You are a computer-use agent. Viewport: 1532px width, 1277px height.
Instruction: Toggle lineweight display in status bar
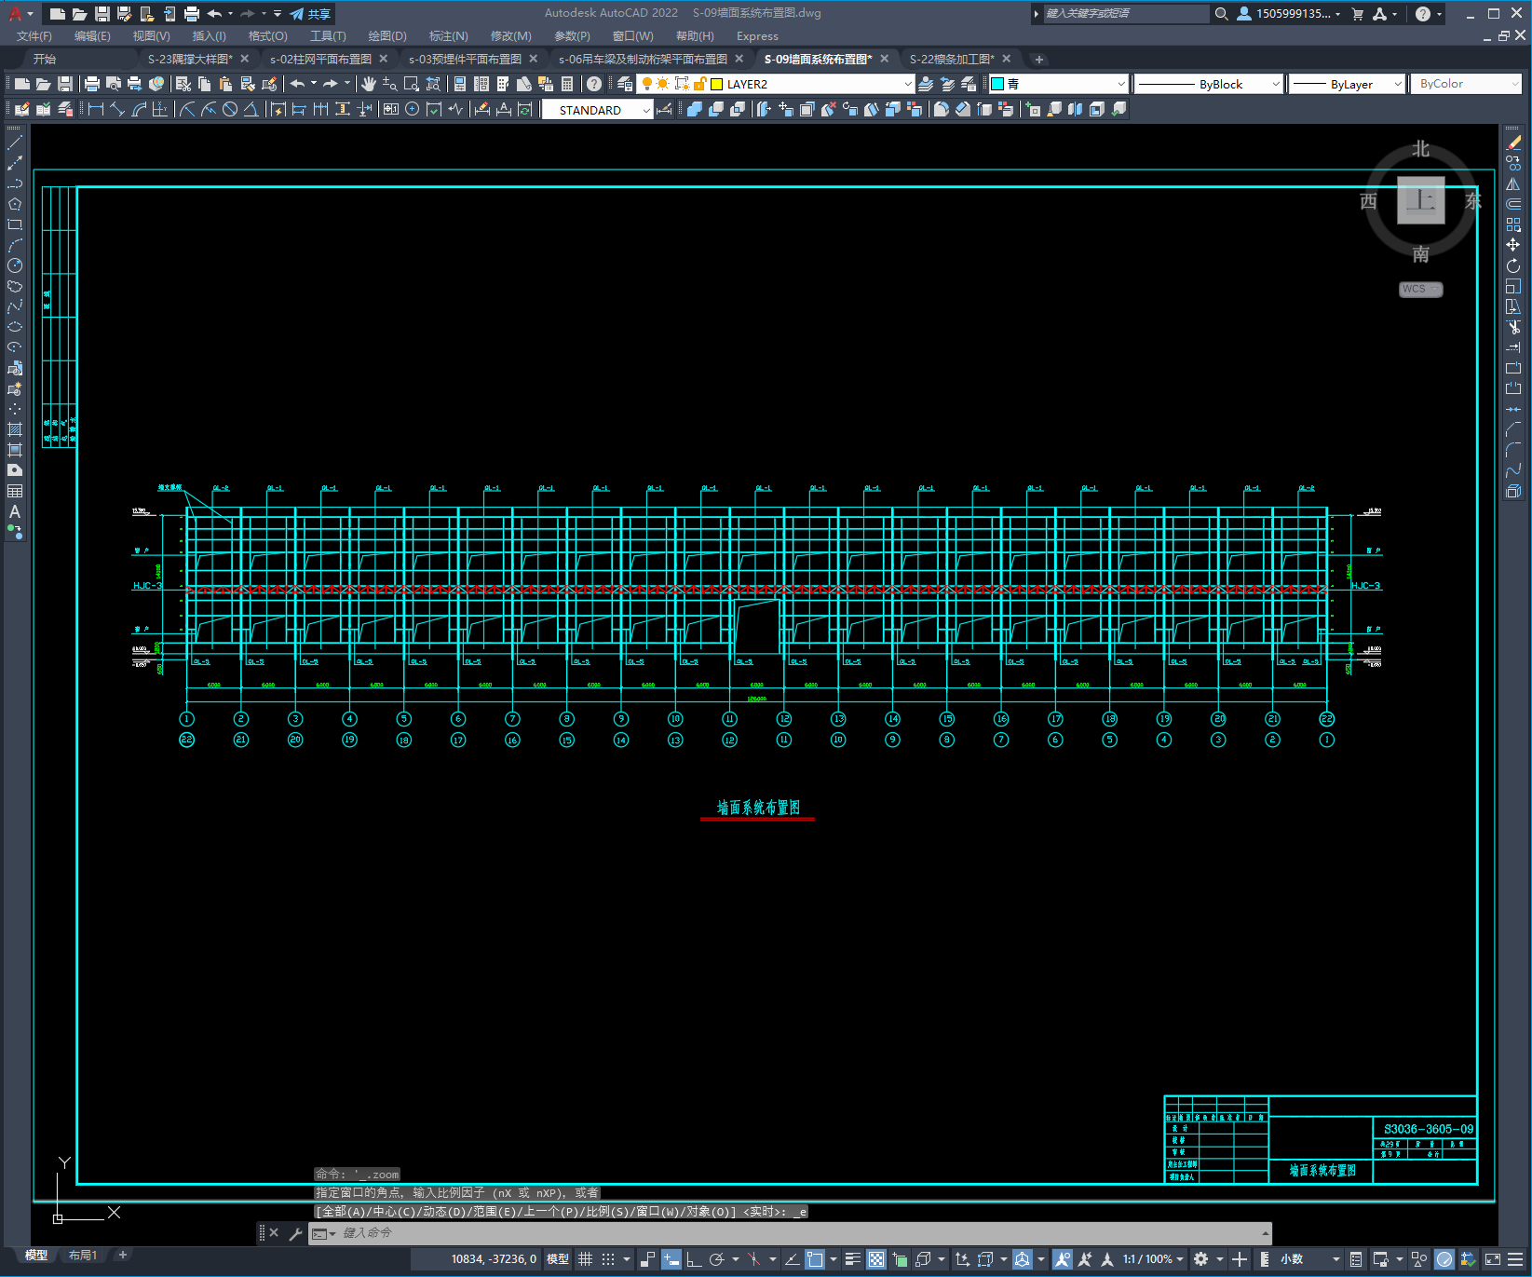tap(853, 1259)
